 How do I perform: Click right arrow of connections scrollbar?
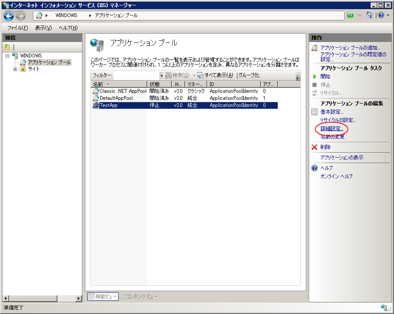tap(79, 299)
